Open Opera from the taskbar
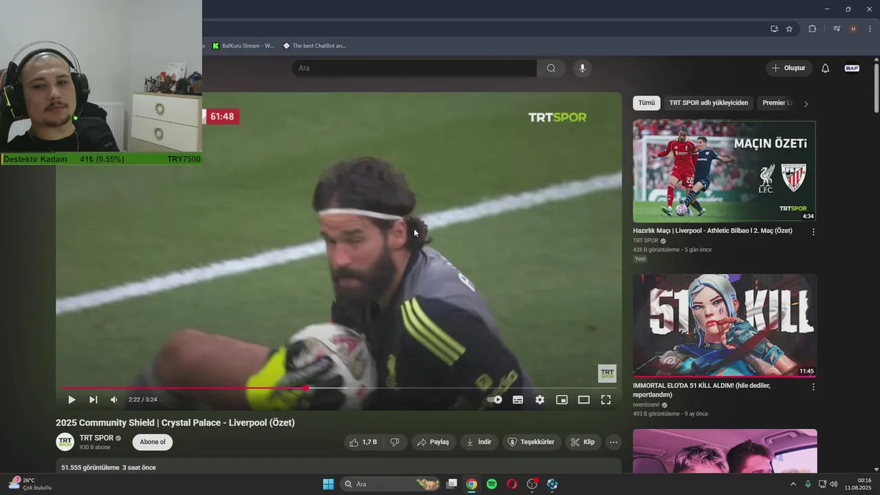This screenshot has height=495, width=880. click(x=511, y=484)
